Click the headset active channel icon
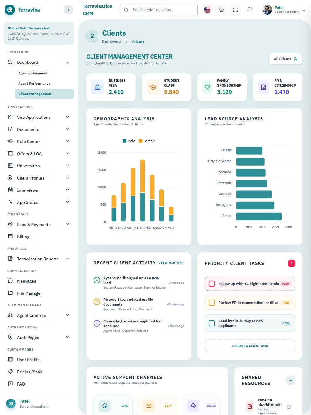The image size is (311, 415). pyautogui.click(x=193, y=406)
